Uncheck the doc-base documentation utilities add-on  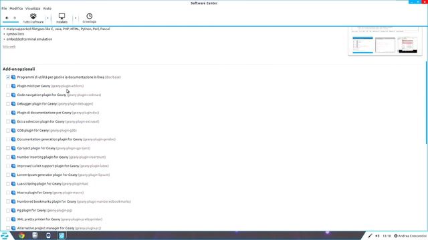coord(8,77)
